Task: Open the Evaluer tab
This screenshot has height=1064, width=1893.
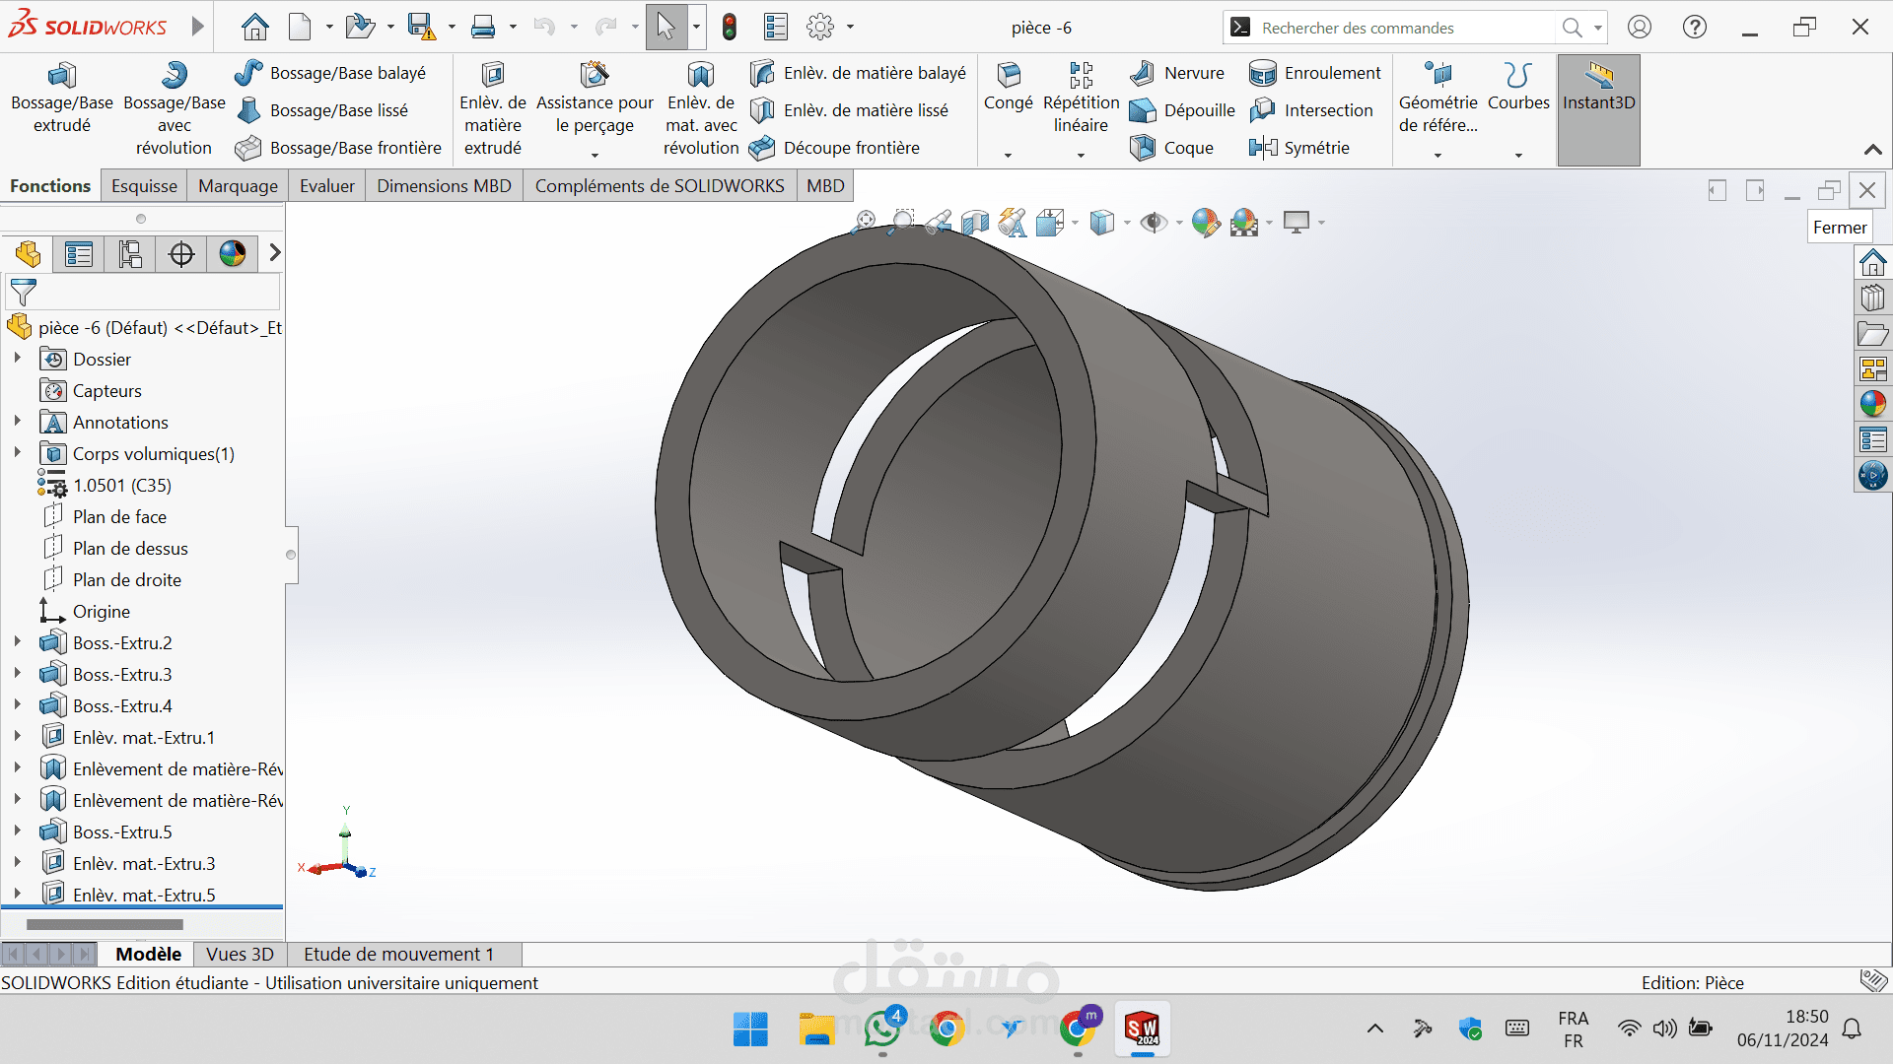Action: click(326, 186)
